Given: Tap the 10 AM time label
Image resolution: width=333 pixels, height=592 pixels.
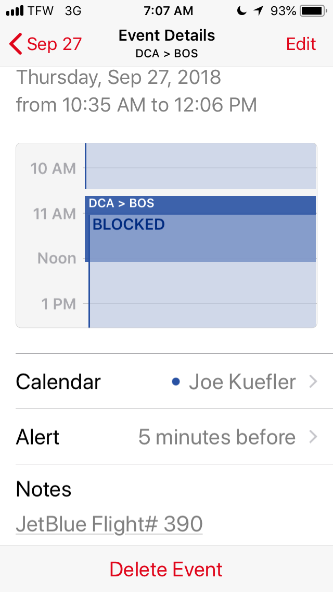Looking at the screenshot, I should coord(53,168).
